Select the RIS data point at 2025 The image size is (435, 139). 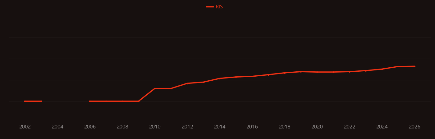tap(398, 66)
